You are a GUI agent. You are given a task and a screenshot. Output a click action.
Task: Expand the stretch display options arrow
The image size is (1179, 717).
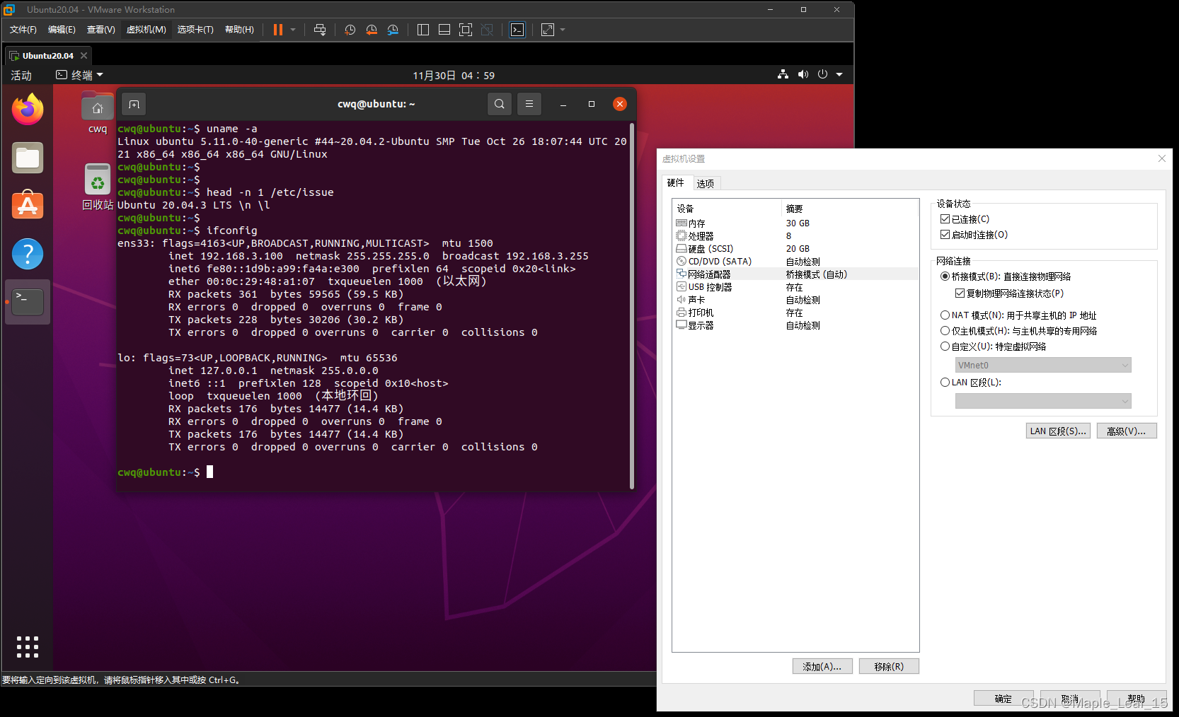563,30
